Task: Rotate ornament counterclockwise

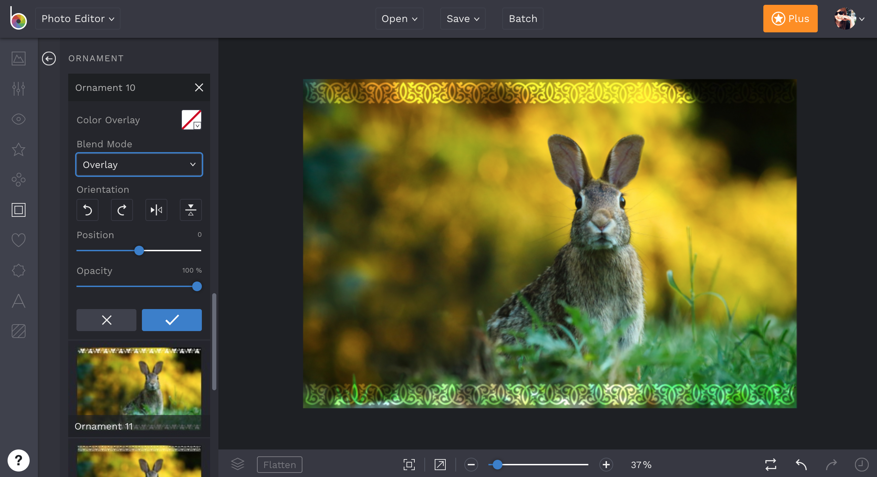Action: [x=87, y=210]
